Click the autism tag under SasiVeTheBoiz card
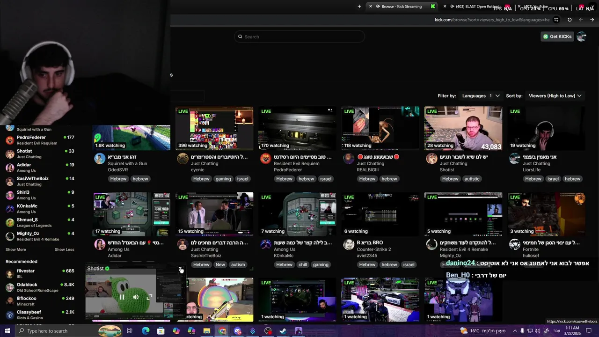 point(238,264)
